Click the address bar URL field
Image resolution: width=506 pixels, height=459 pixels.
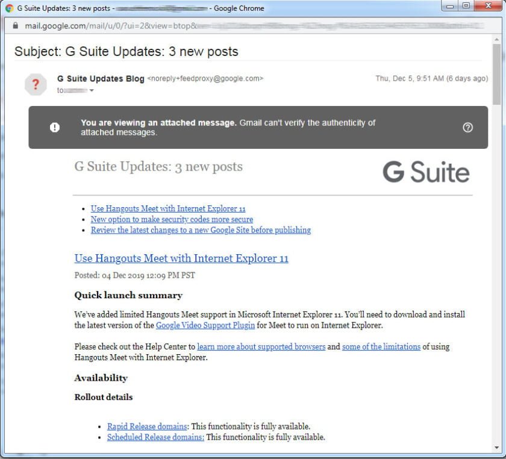254,26
